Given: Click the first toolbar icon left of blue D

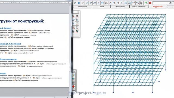Looking at the screenshot, I should (x=75, y=3).
